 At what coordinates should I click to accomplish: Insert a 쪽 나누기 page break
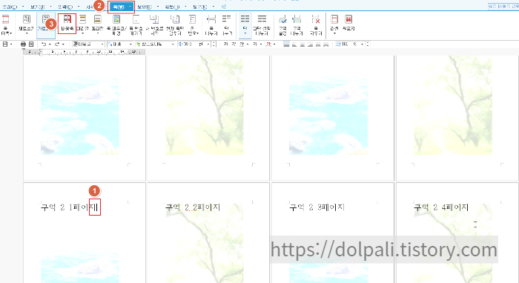[x=211, y=24]
